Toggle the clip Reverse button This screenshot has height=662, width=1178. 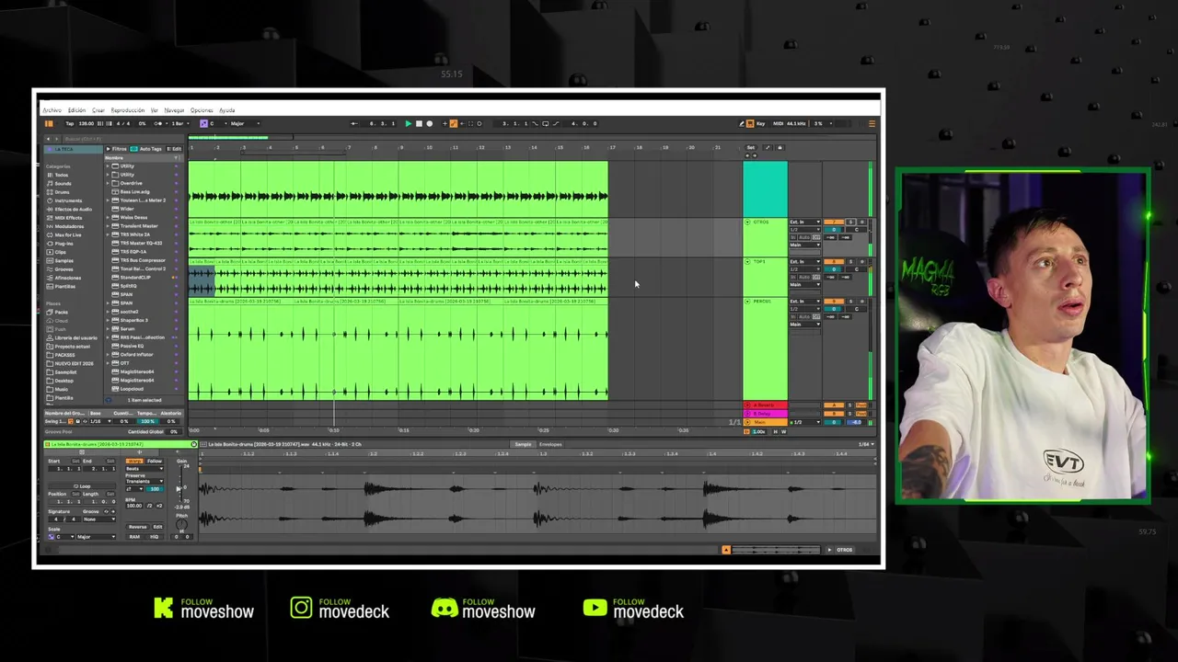tap(138, 527)
